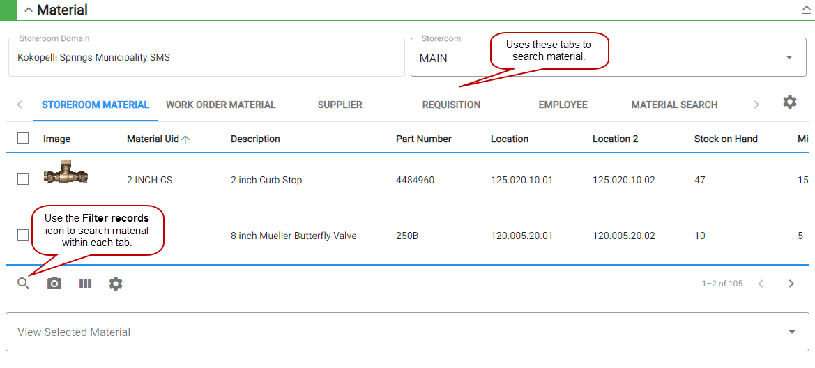Switch to the Work Order Material tab
The width and height of the screenshot is (815, 368).
click(x=220, y=105)
